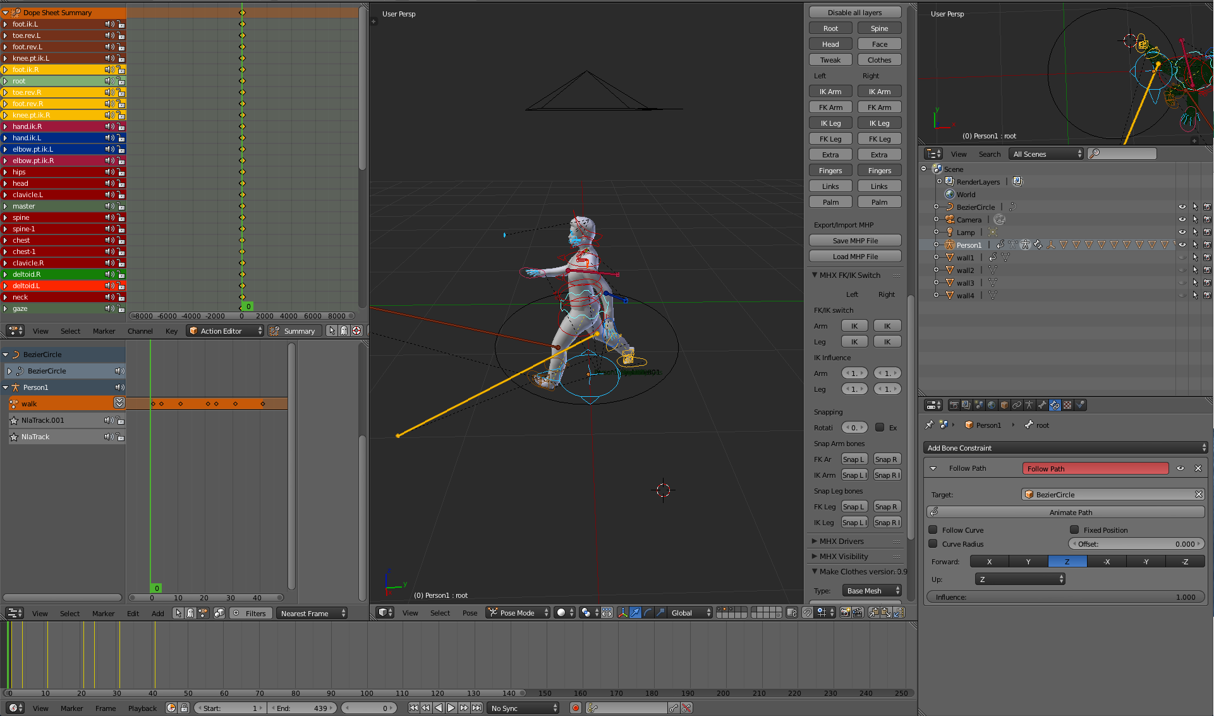Open Bone properties tab (bone icon)
This screenshot has width=1214, height=716.
(1042, 405)
